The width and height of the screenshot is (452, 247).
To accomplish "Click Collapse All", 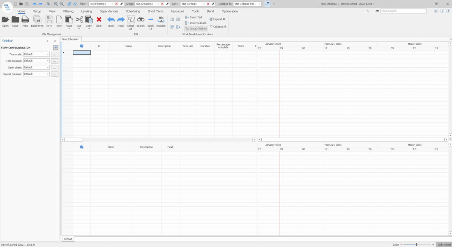I will point(218,27).
